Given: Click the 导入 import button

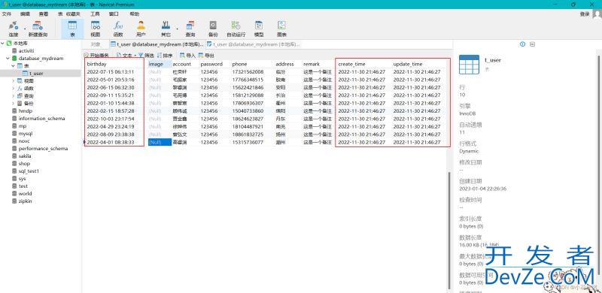Looking at the screenshot, I should pyautogui.click(x=187, y=56).
